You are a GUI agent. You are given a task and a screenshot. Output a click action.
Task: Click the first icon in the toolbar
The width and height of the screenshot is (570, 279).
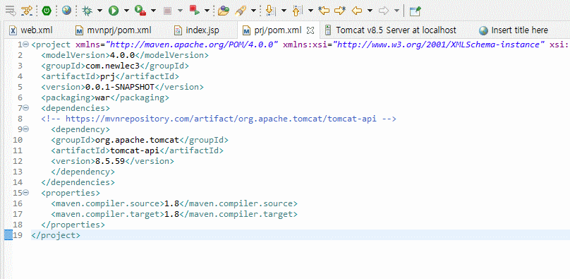point(11,11)
